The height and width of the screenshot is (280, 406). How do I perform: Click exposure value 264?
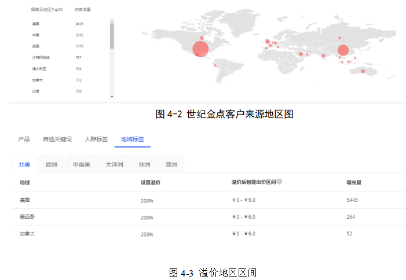[x=350, y=217]
